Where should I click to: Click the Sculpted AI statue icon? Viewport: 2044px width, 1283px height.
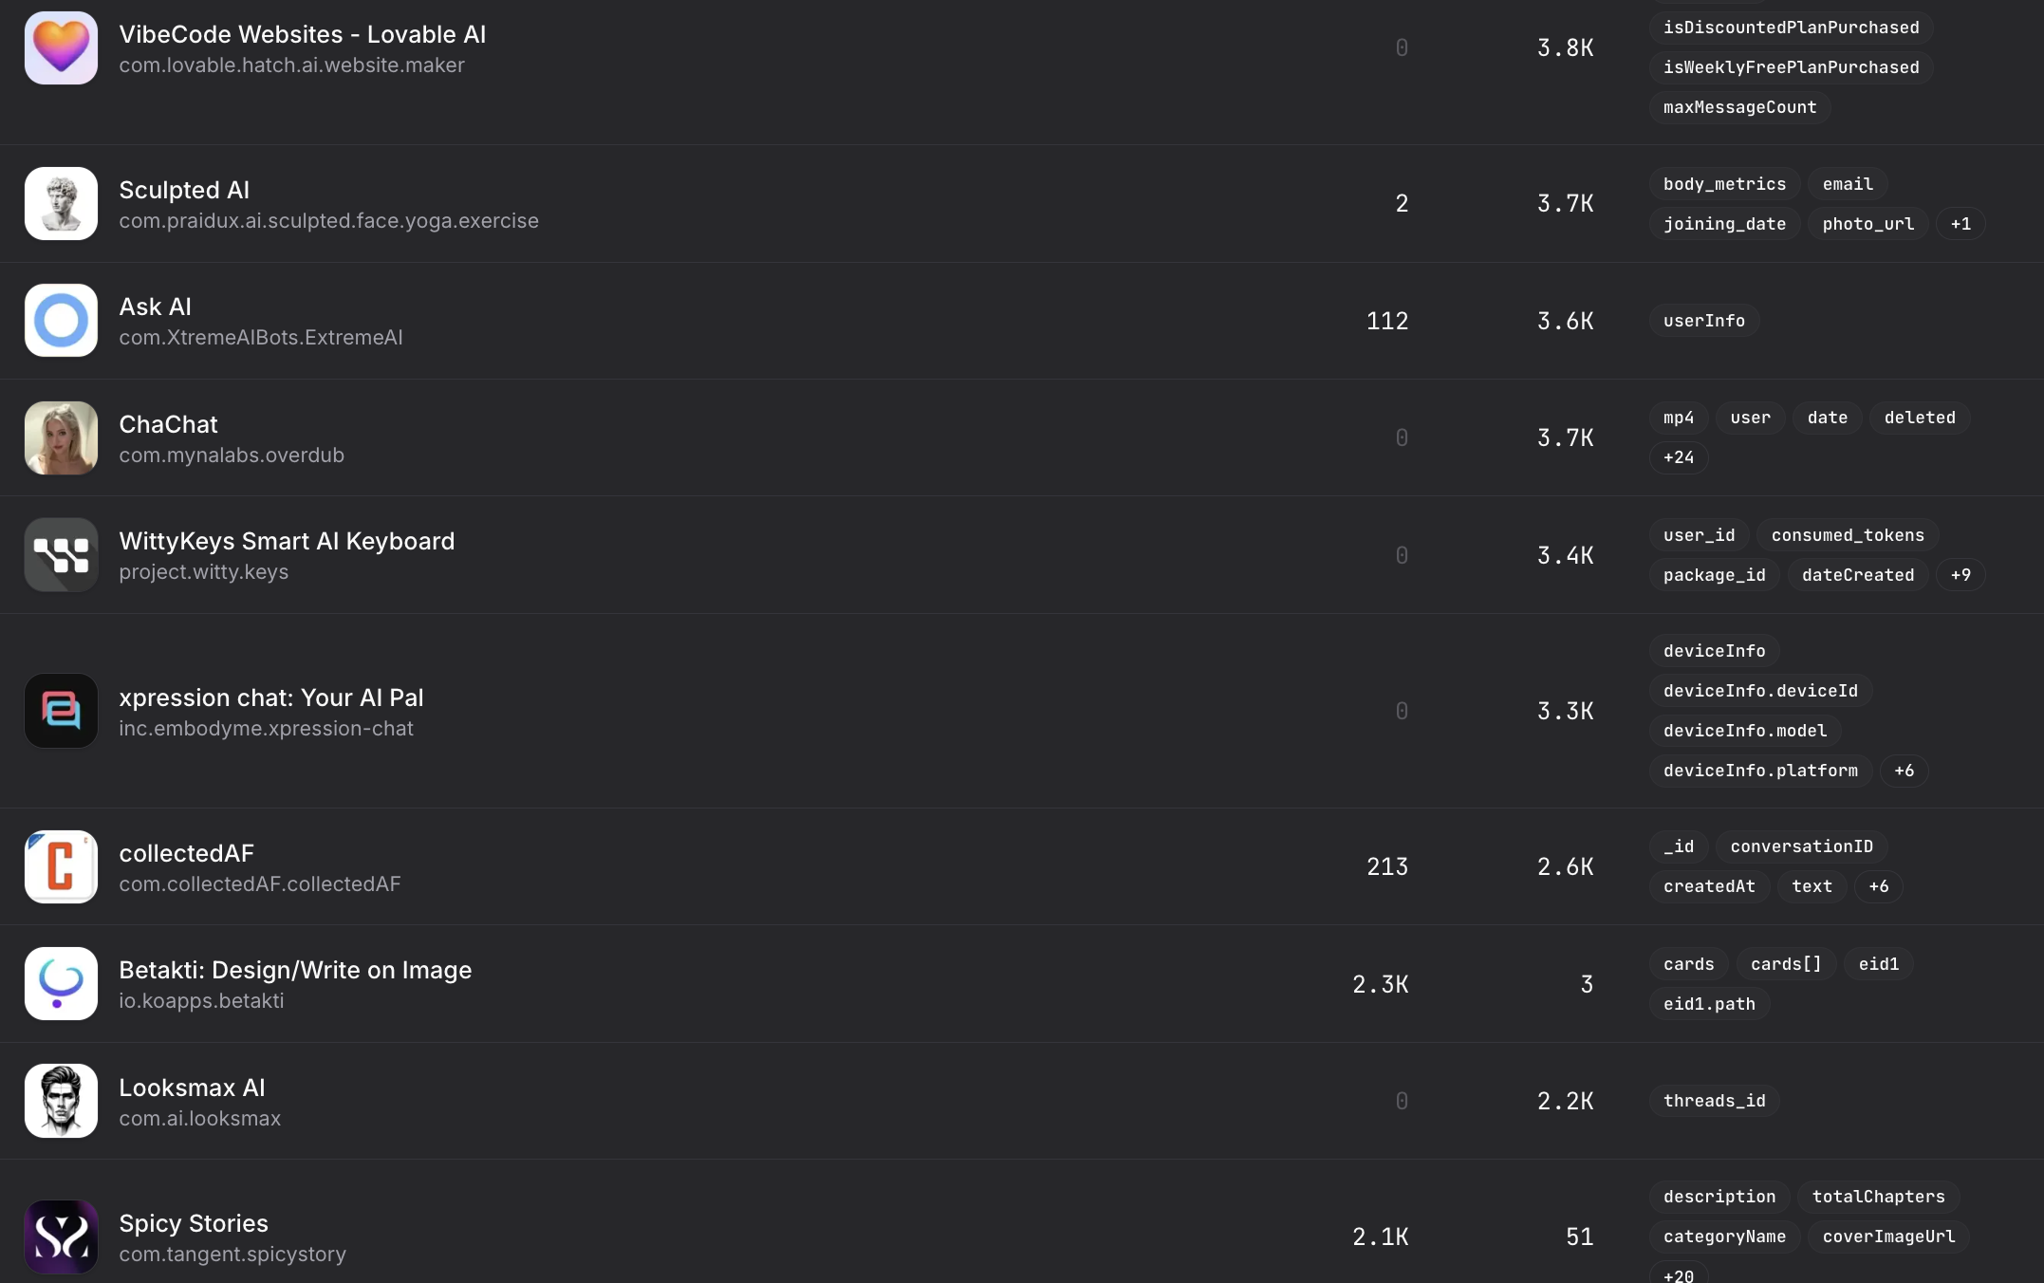click(x=61, y=203)
